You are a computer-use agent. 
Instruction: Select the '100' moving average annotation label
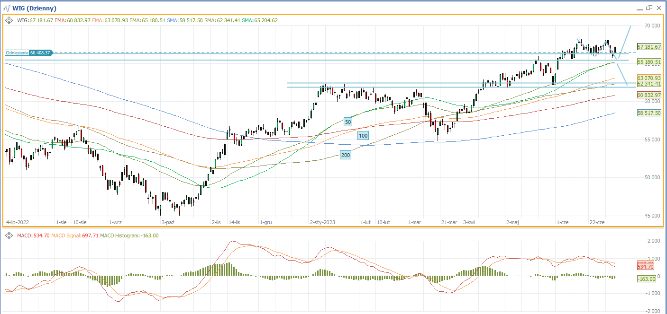[363, 136]
